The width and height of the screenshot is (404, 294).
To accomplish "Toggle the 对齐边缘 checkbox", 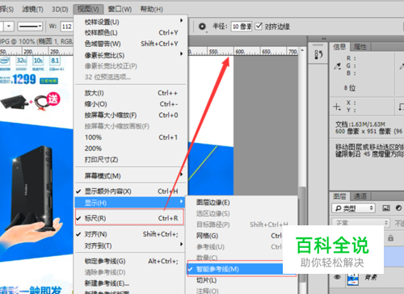I will tap(259, 27).
